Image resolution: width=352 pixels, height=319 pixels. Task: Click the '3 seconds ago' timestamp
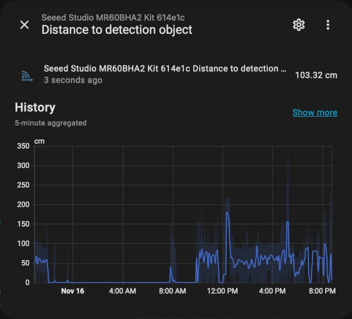[x=73, y=80]
